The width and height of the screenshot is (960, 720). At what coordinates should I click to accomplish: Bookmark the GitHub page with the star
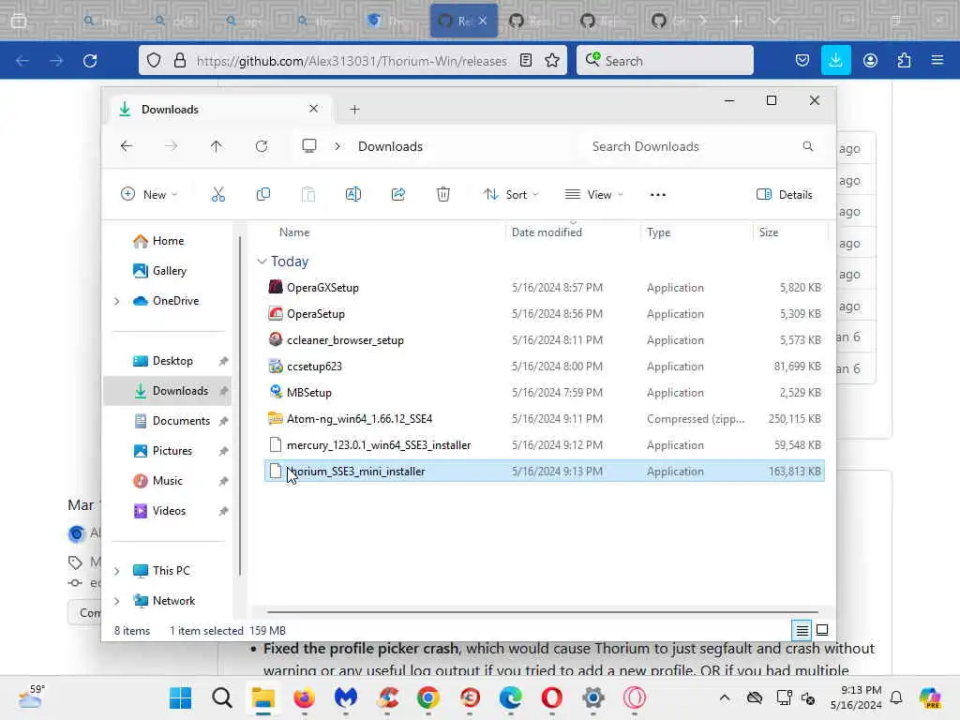552,61
